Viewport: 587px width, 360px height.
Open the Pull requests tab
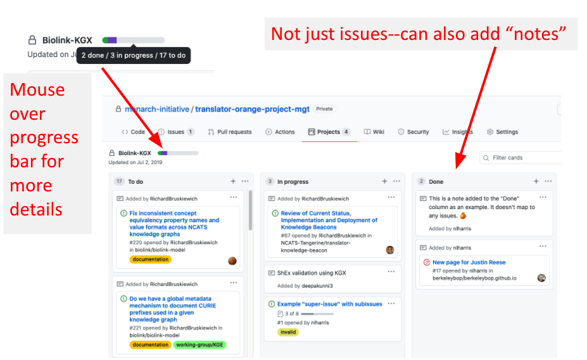[x=230, y=132]
